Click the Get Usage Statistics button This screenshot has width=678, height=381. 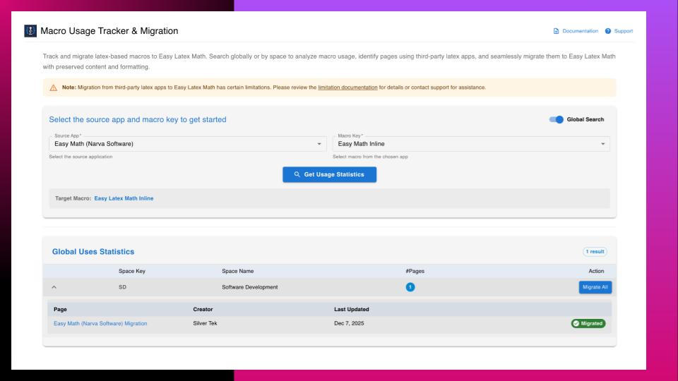tap(330, 174)
